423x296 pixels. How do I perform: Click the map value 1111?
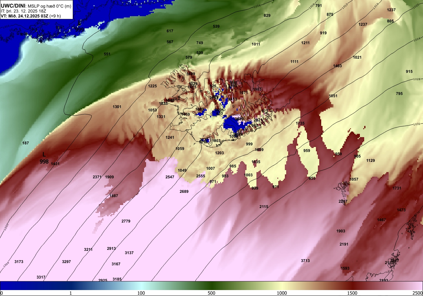click(294, 62)
